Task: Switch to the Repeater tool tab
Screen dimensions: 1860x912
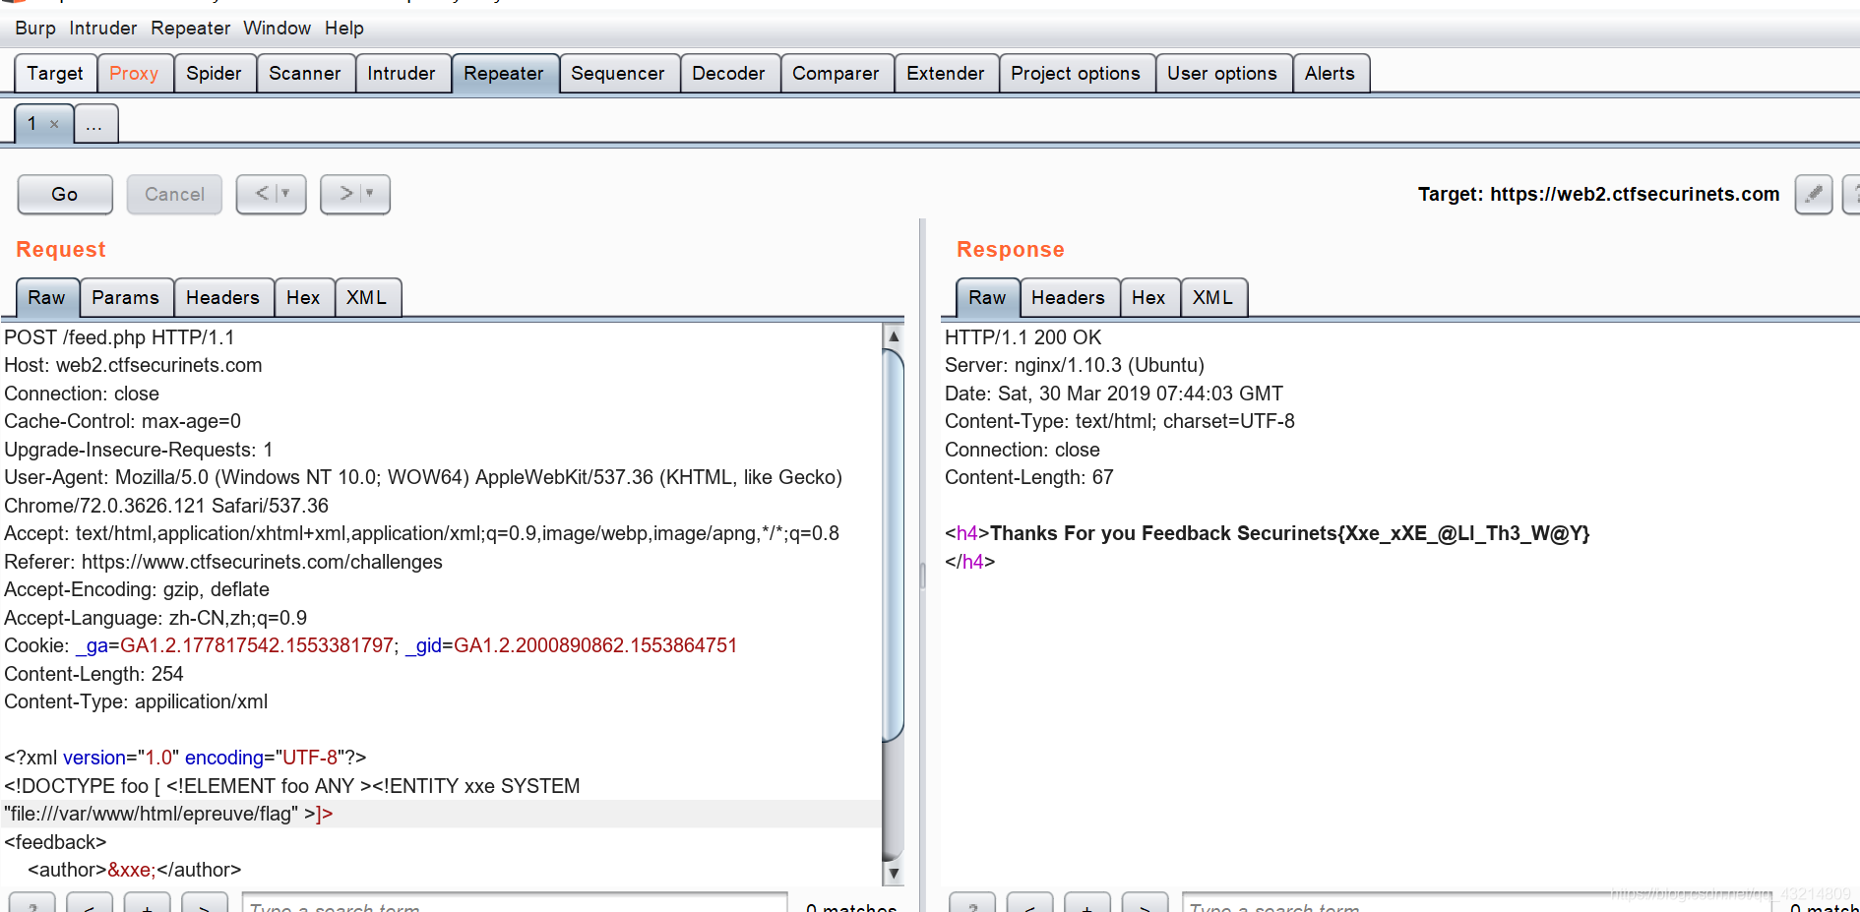Action: 504,74
